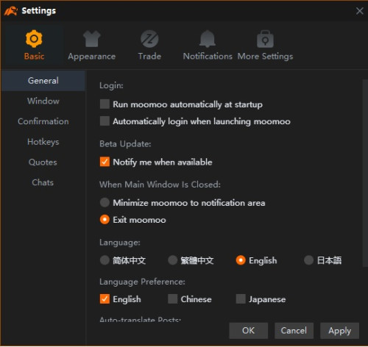Click the settings panel vertical scrollbar
Image resolution: width=368 pixels, height=347 pixels.
click(365, 173)
